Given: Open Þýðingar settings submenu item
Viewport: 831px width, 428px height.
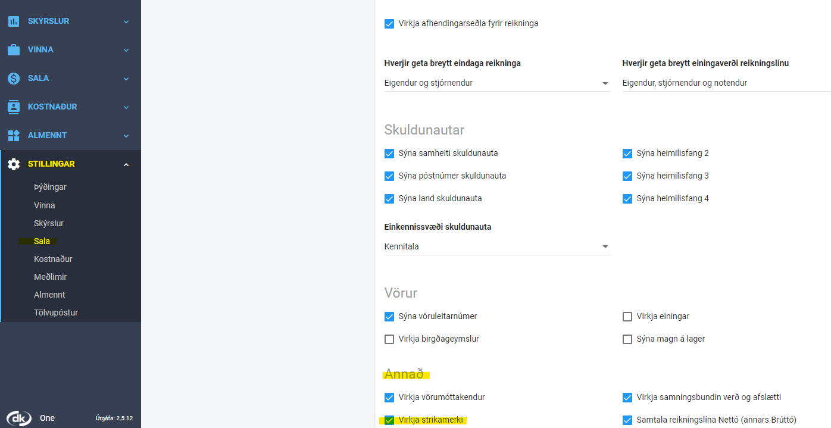Looking at the screenshot, I should (x=50, y=188).
